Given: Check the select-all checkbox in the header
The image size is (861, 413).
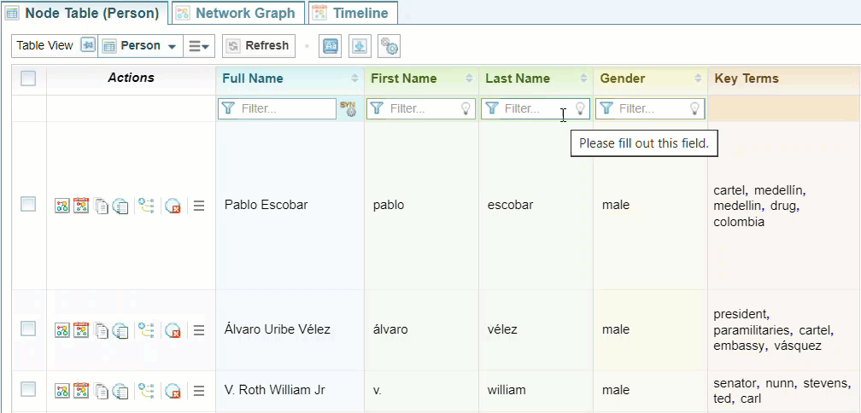Looking at the screenshot, I should pyautogui.click(x=28, y=79).
